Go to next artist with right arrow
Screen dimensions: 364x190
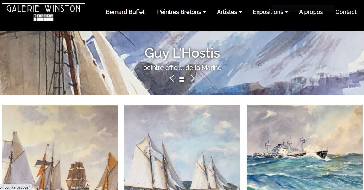coord(192,78)
